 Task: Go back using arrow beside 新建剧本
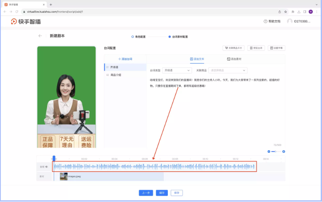coord(40,36)
